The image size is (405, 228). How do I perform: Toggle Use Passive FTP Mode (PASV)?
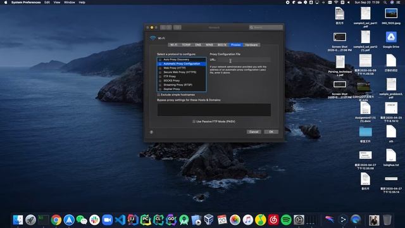click(x=194, y=122)
